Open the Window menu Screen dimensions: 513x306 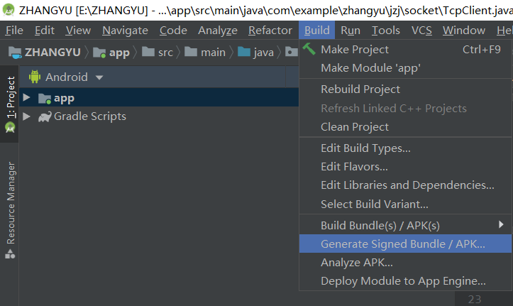coord(464,31)
